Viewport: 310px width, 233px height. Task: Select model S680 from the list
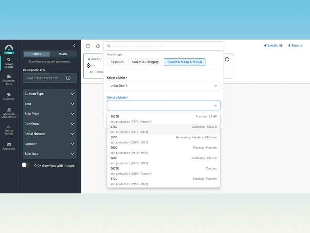(164, 161)
